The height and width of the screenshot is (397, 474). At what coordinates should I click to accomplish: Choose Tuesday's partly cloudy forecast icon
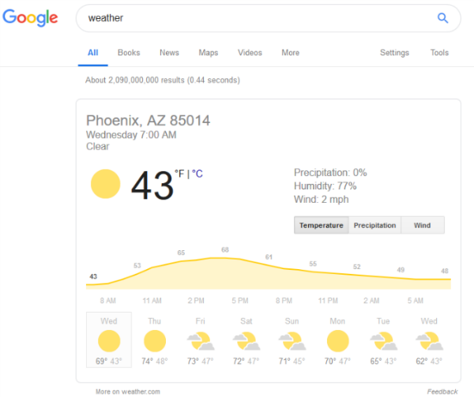[384, 341]
